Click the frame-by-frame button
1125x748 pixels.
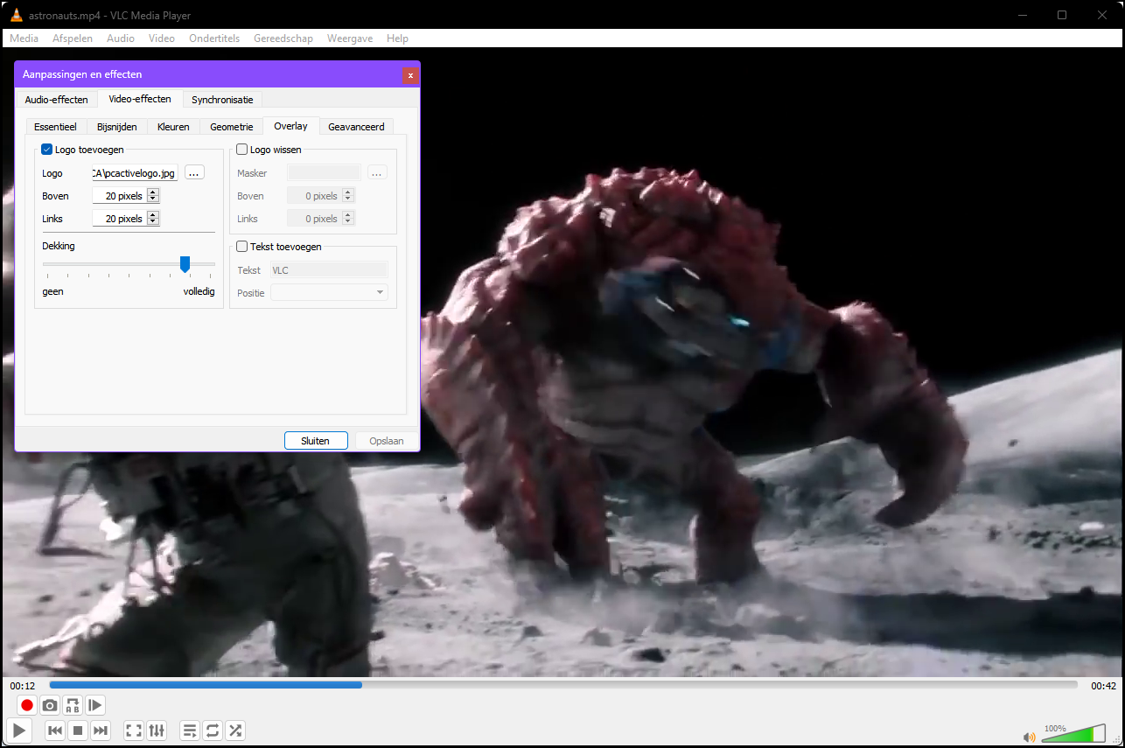95,705
